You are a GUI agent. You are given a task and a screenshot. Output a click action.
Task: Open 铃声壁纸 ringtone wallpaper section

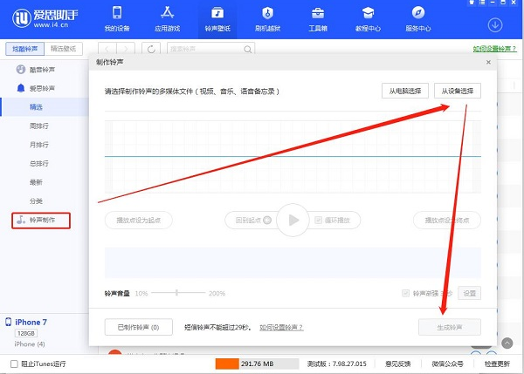217,19
